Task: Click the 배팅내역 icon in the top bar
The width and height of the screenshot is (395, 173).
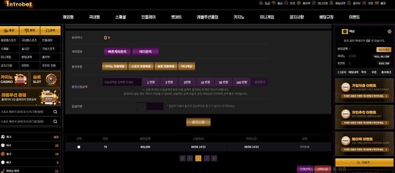Action: pyautogui.click(x=331, y=3)
